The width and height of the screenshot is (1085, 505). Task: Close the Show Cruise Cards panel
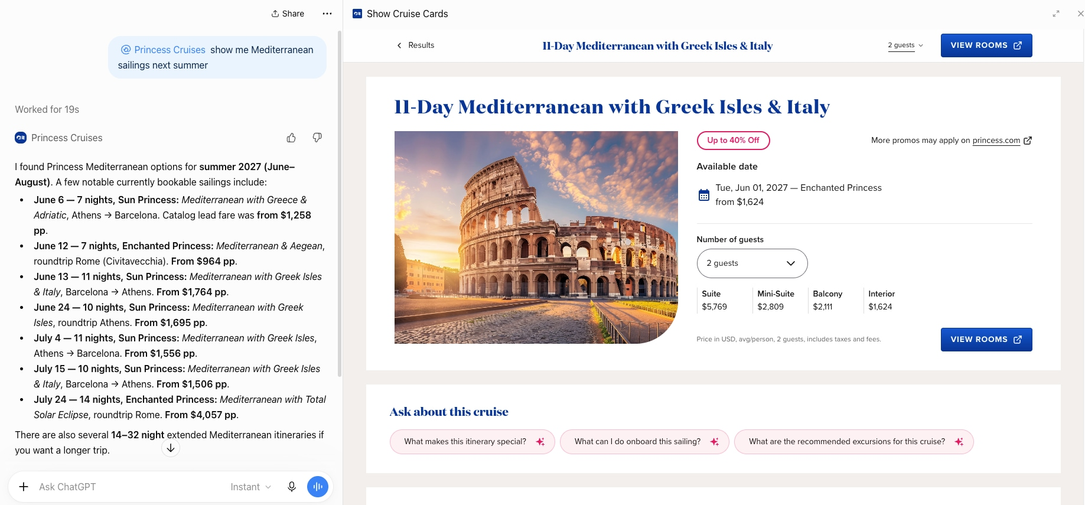click(x=1080, y=14)
